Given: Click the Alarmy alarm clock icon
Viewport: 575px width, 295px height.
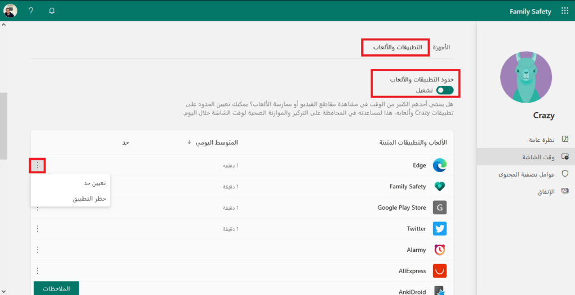Looking at the screenshot, I should click(440, 250).
